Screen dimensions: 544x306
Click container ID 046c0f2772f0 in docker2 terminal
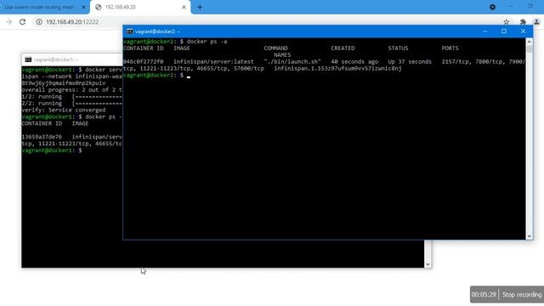click(143, 62)
